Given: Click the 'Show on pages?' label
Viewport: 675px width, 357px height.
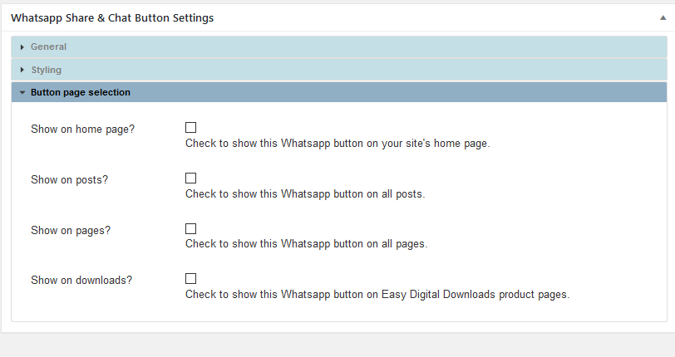Looking at the screenshot, I should (x=71, y=230).
